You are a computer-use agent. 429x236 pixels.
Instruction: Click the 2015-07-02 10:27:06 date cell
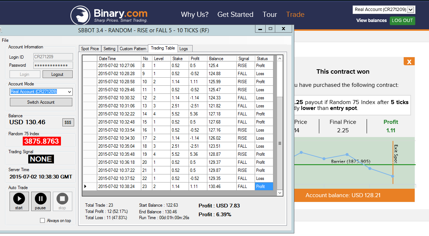pyautogui.click(x=119, y=66)
